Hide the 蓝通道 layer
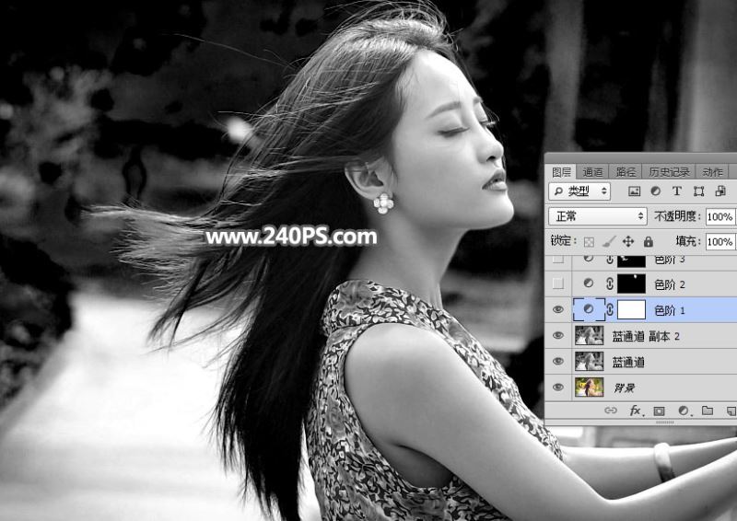 click(x=558, y=361)
